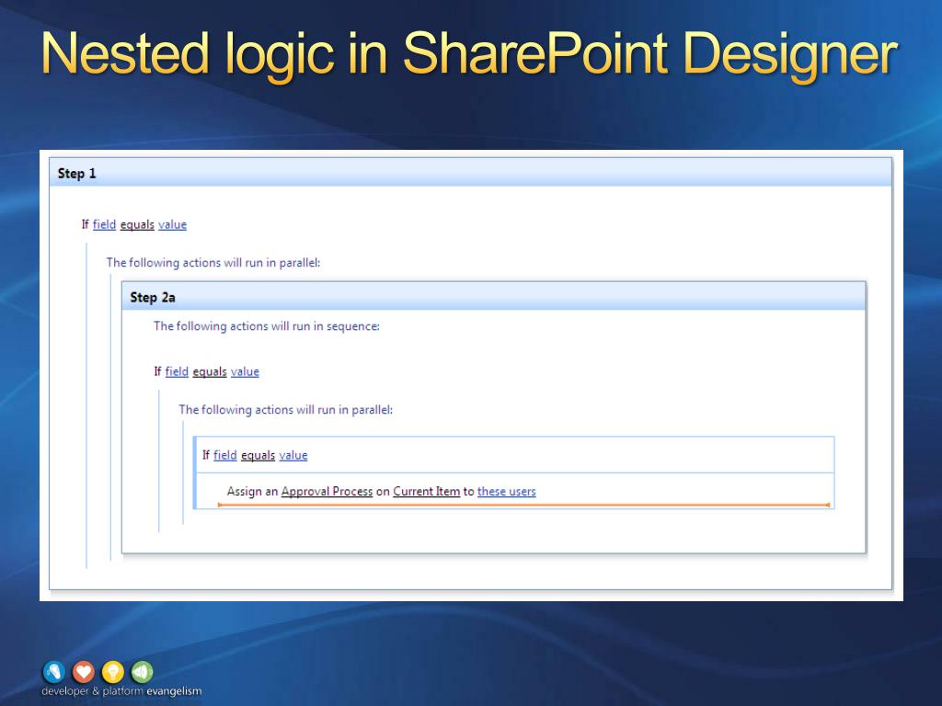The height and width of the screenshot is (706, 942).
Task: Select the Step 2a header bar
Action: click(x=494, y=297)
